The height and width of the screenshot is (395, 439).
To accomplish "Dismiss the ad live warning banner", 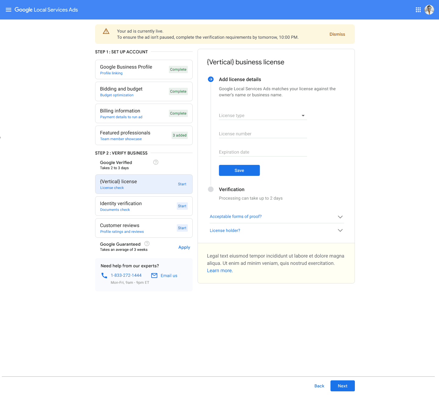I will 337,34.
